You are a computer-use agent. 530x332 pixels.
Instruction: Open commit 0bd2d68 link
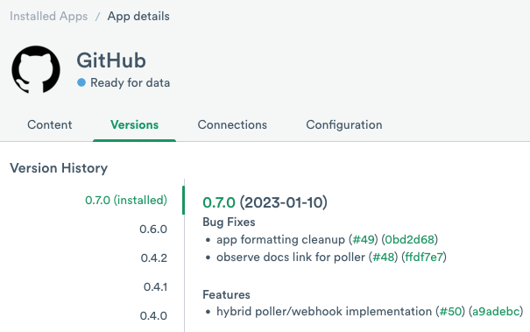coord(410,239)
